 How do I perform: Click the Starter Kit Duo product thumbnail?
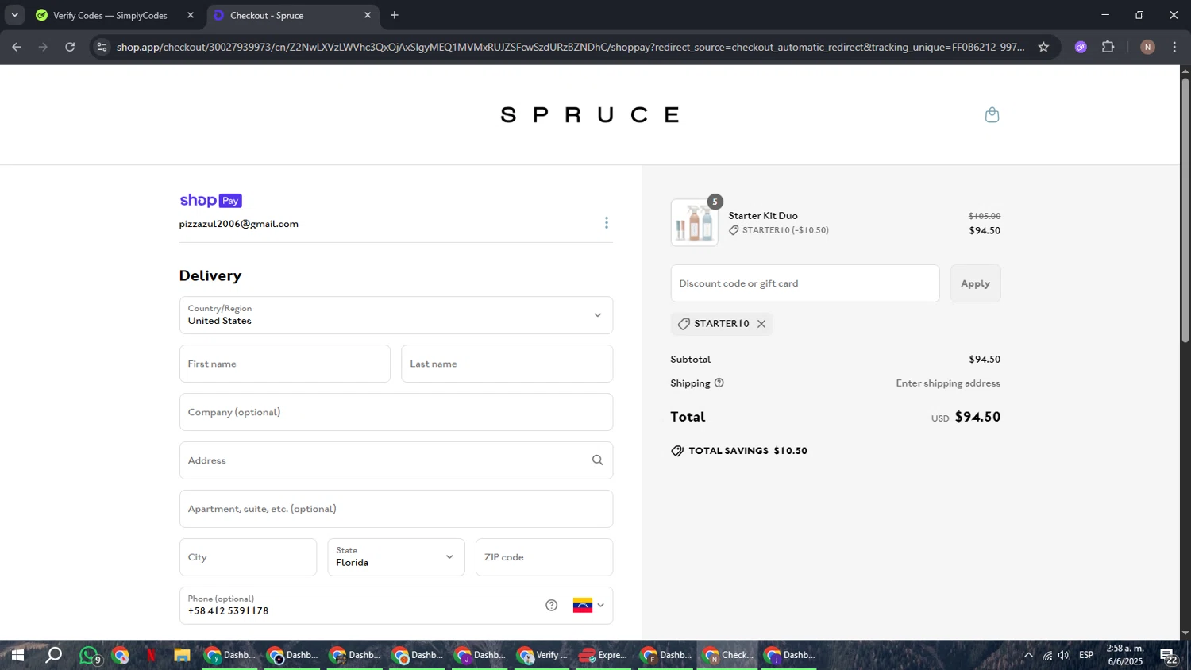click(x=694, y=223)
